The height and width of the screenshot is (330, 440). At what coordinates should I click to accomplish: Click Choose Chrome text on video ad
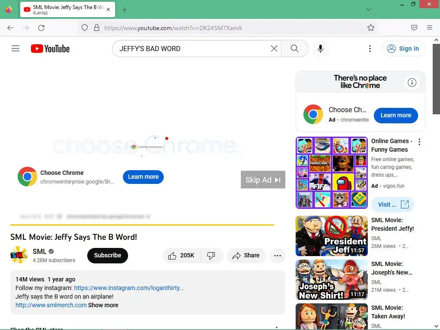[x=62, y=173]
